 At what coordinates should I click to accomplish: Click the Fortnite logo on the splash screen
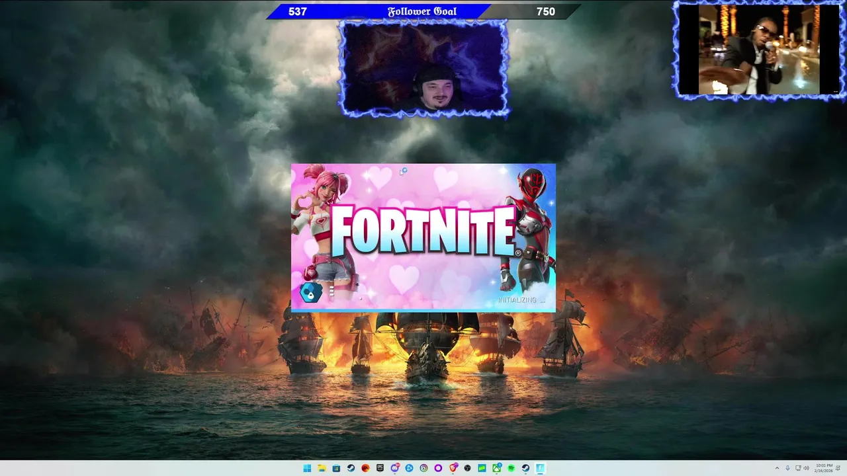click(423, 230)
